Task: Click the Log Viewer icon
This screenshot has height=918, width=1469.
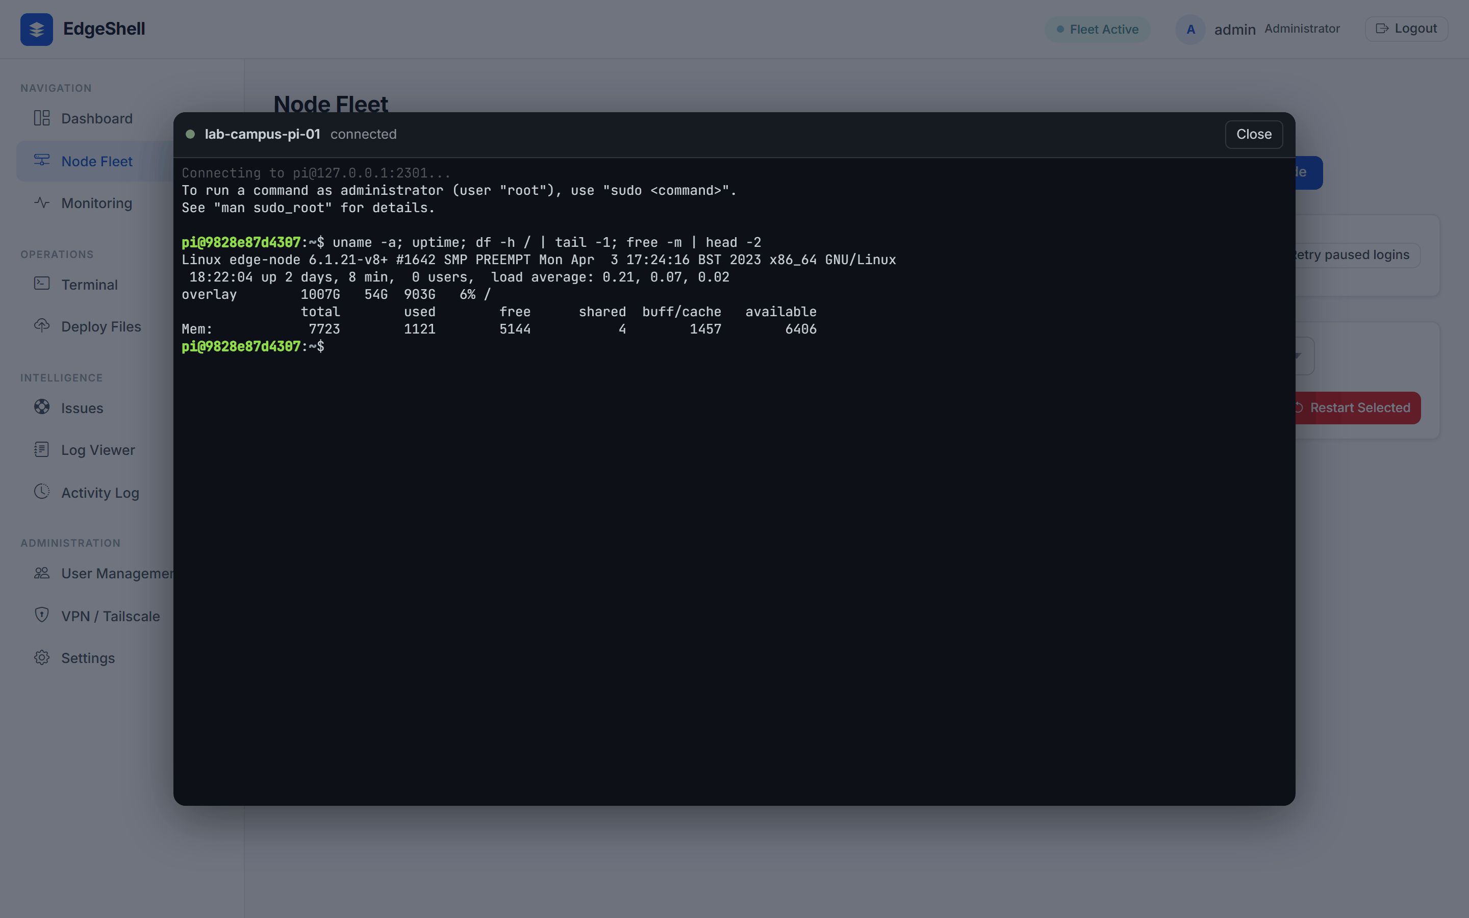Action: tap(42, 449)
